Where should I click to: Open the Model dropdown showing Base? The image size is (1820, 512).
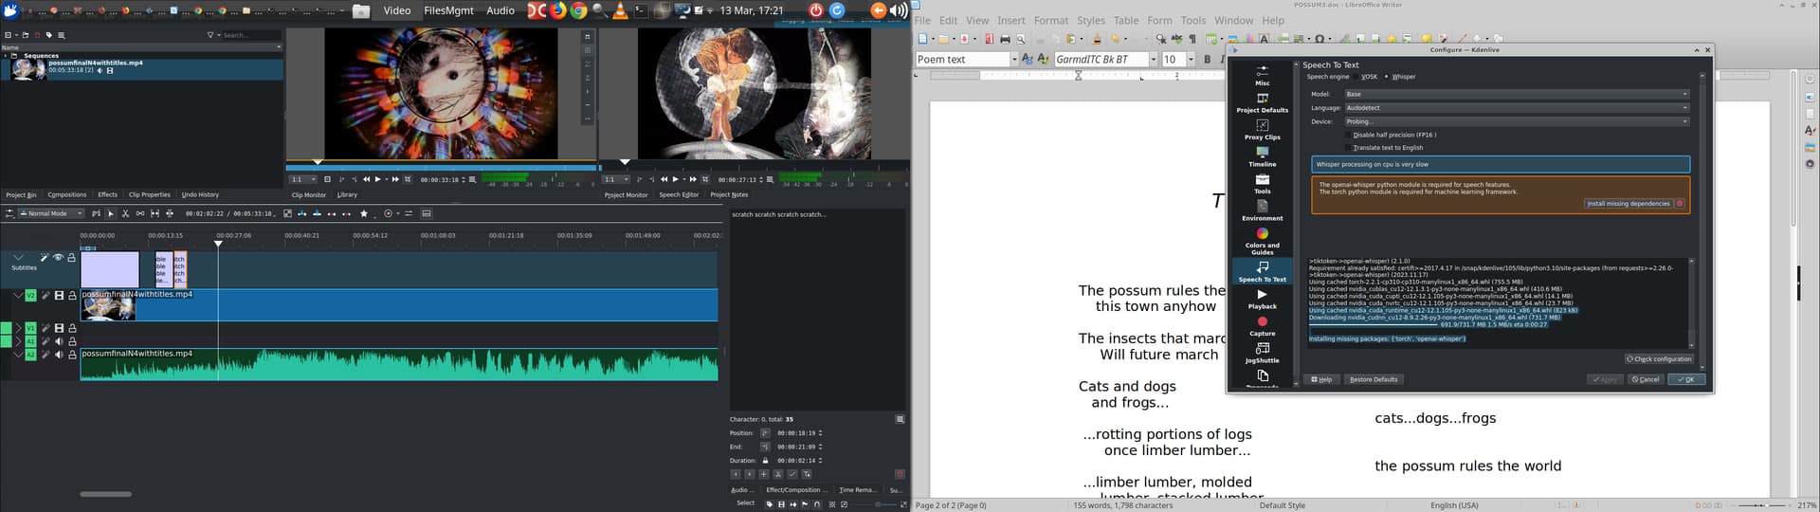coord(1517,94)
